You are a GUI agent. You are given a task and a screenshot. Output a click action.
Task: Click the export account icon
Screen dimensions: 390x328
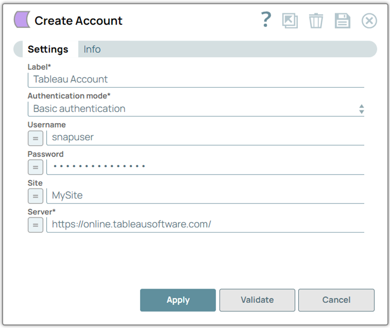[290, 20]
